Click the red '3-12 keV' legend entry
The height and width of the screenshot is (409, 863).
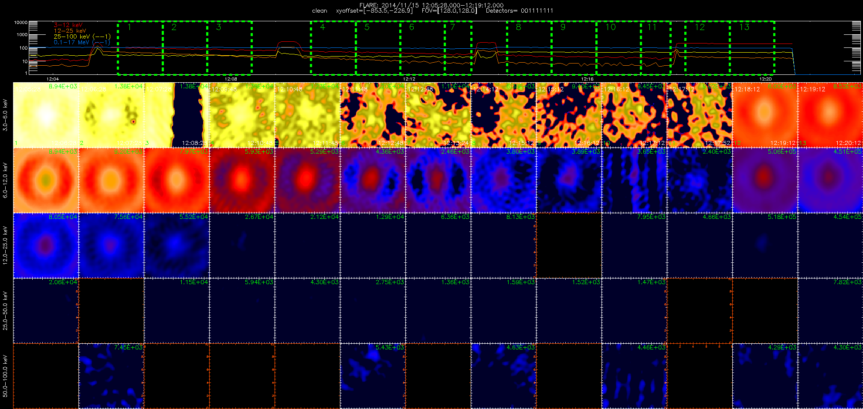tap(68, 25)
